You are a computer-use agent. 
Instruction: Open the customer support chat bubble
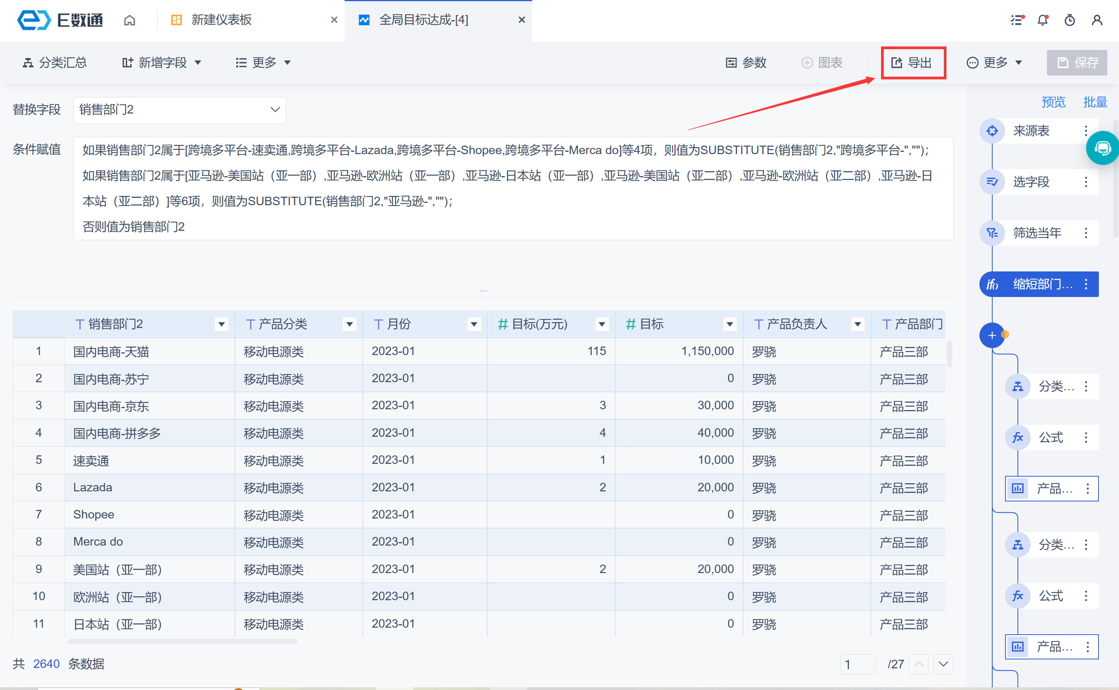point(1103,148)
